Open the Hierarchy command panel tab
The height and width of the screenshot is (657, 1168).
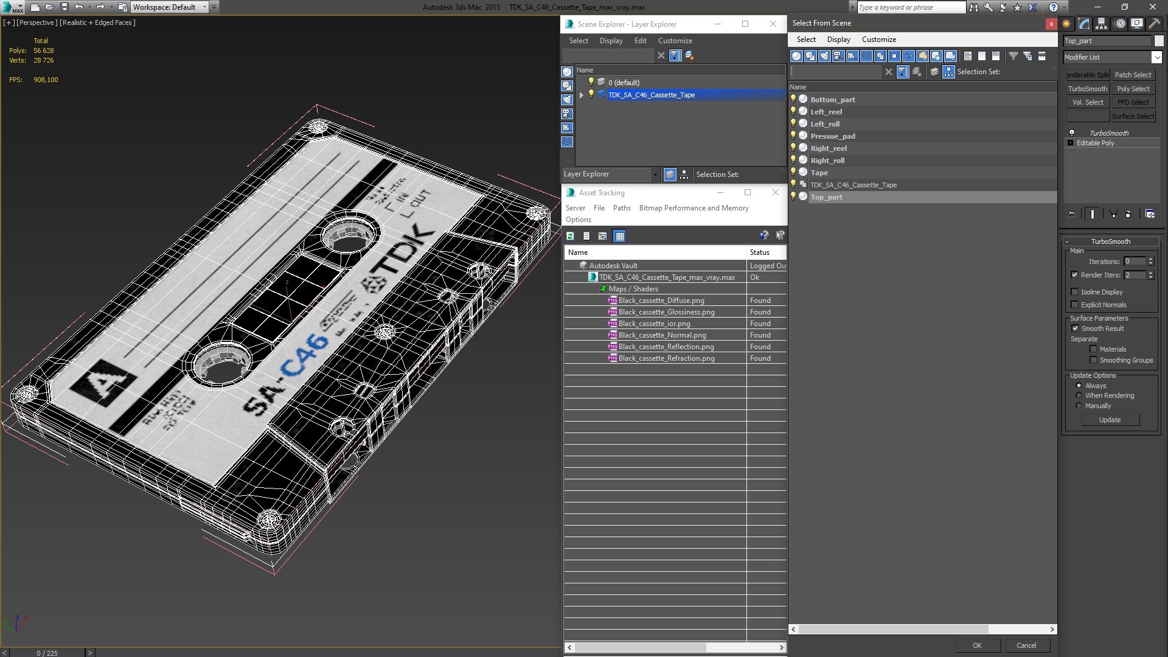pos(1102,24)
